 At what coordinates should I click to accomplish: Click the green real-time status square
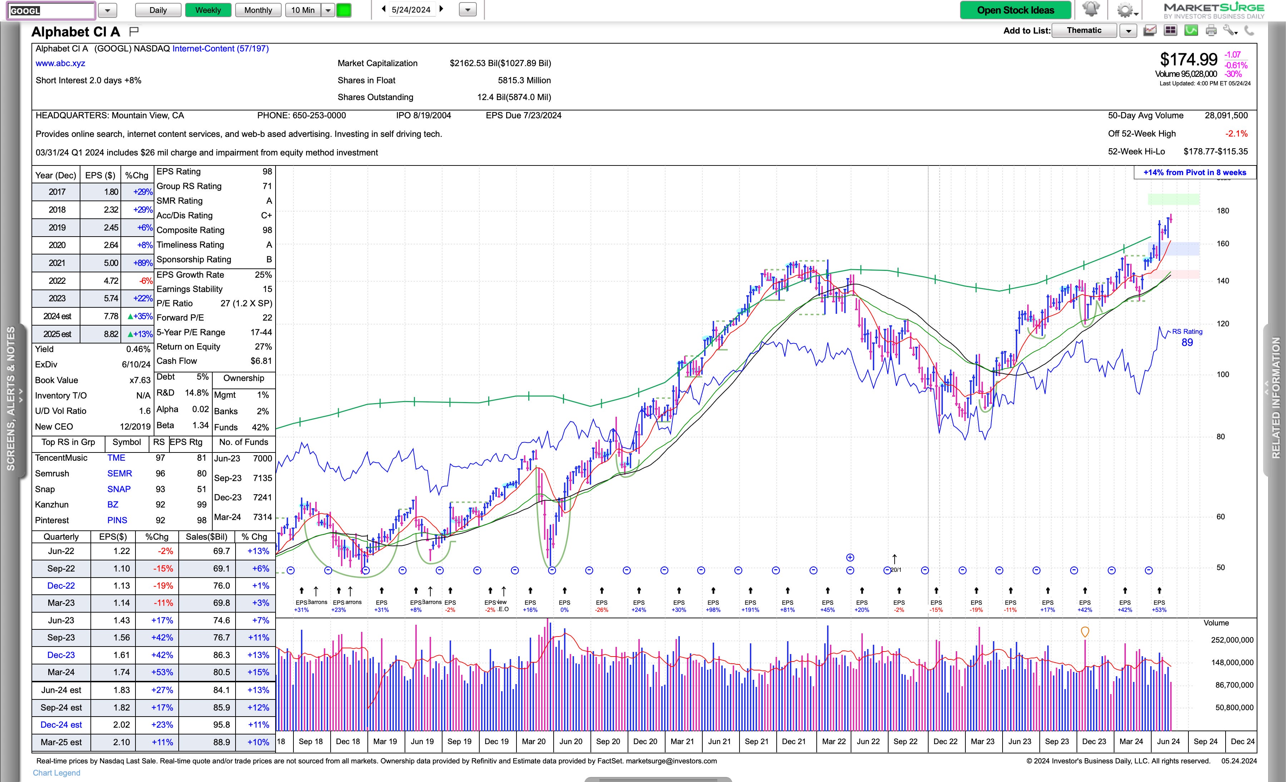click(x=343, y=10)
